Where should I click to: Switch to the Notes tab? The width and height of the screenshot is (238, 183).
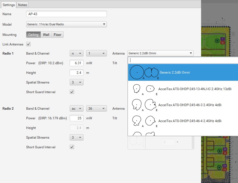coord(23,5)
